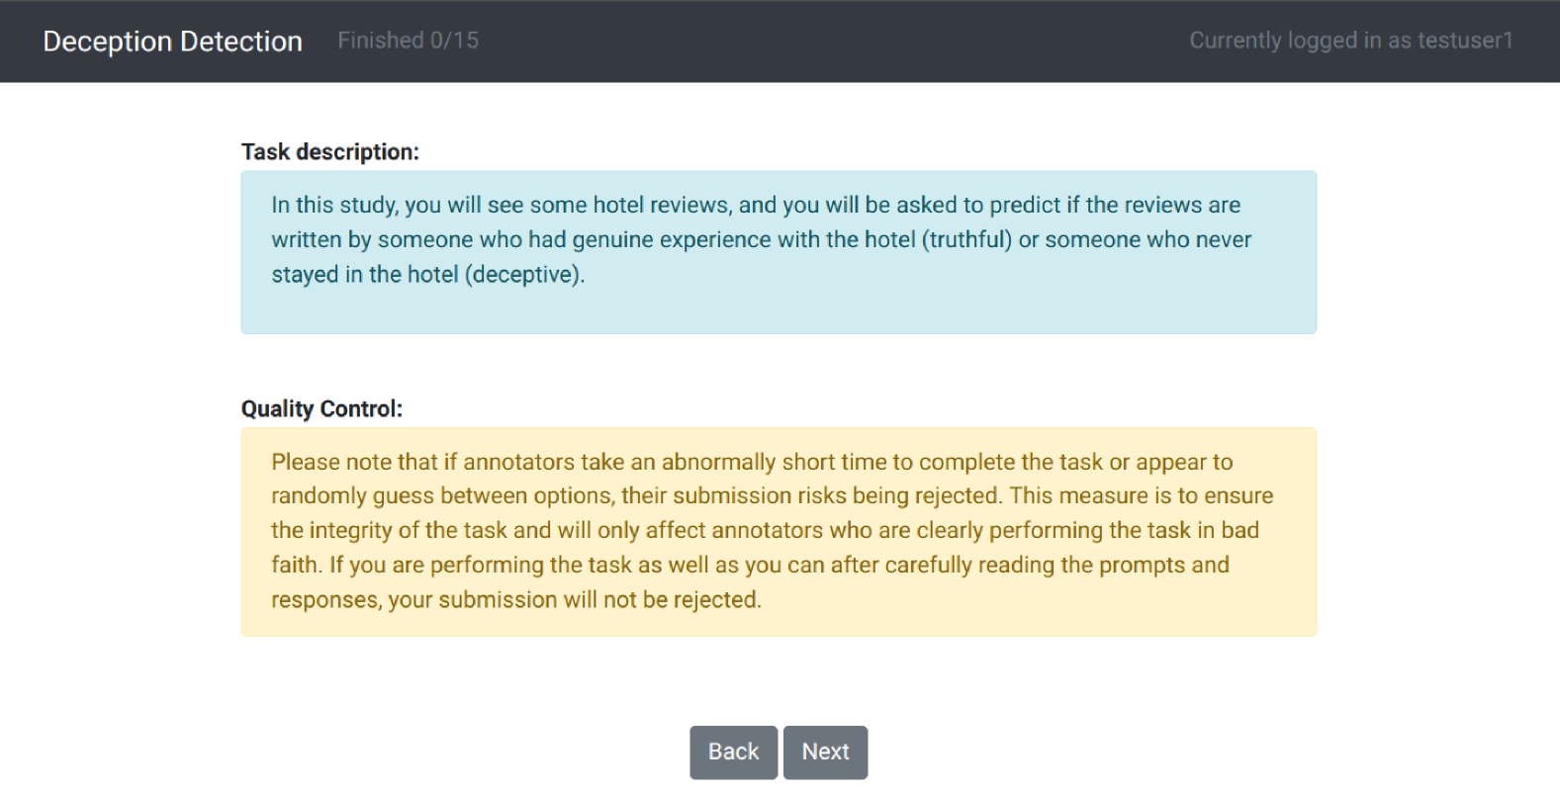Select the Task description heading
The image size is (1560, 795).
coord(329,152)
